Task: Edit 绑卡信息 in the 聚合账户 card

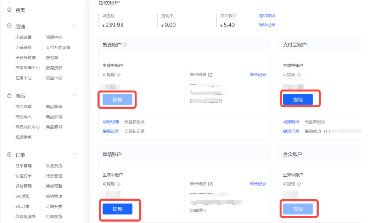Action: coord(211,74)
